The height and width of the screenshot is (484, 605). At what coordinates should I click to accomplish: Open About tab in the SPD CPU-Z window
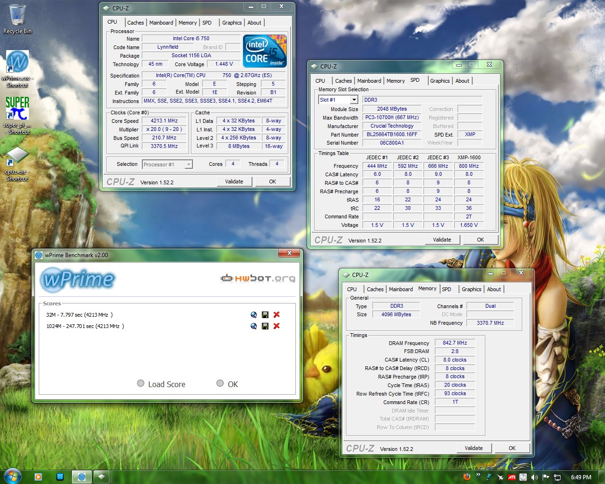coord(462,81)
